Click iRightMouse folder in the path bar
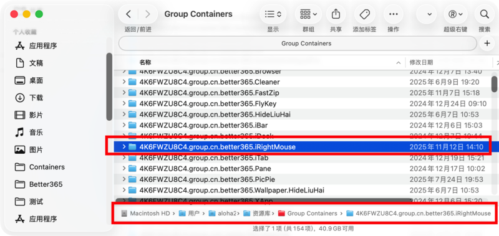Image resolution: width=499 pixels, height=236 pixels. 419,213
